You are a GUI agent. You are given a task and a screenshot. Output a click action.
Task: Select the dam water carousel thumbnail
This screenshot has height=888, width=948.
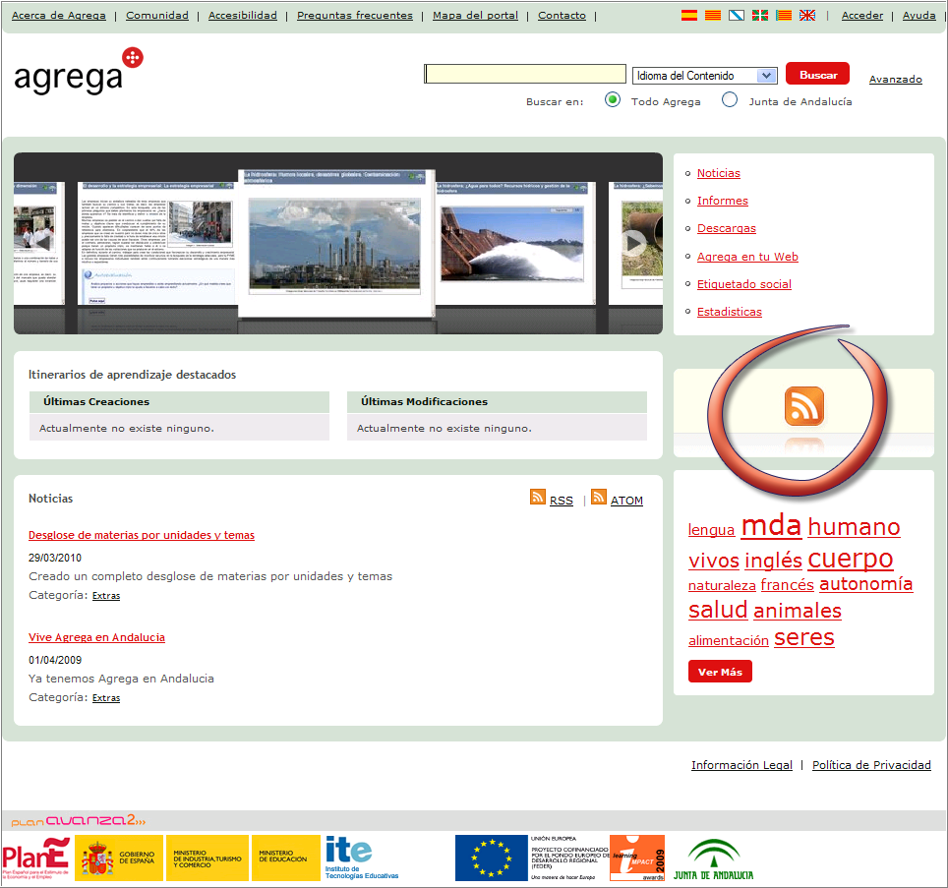515,243
